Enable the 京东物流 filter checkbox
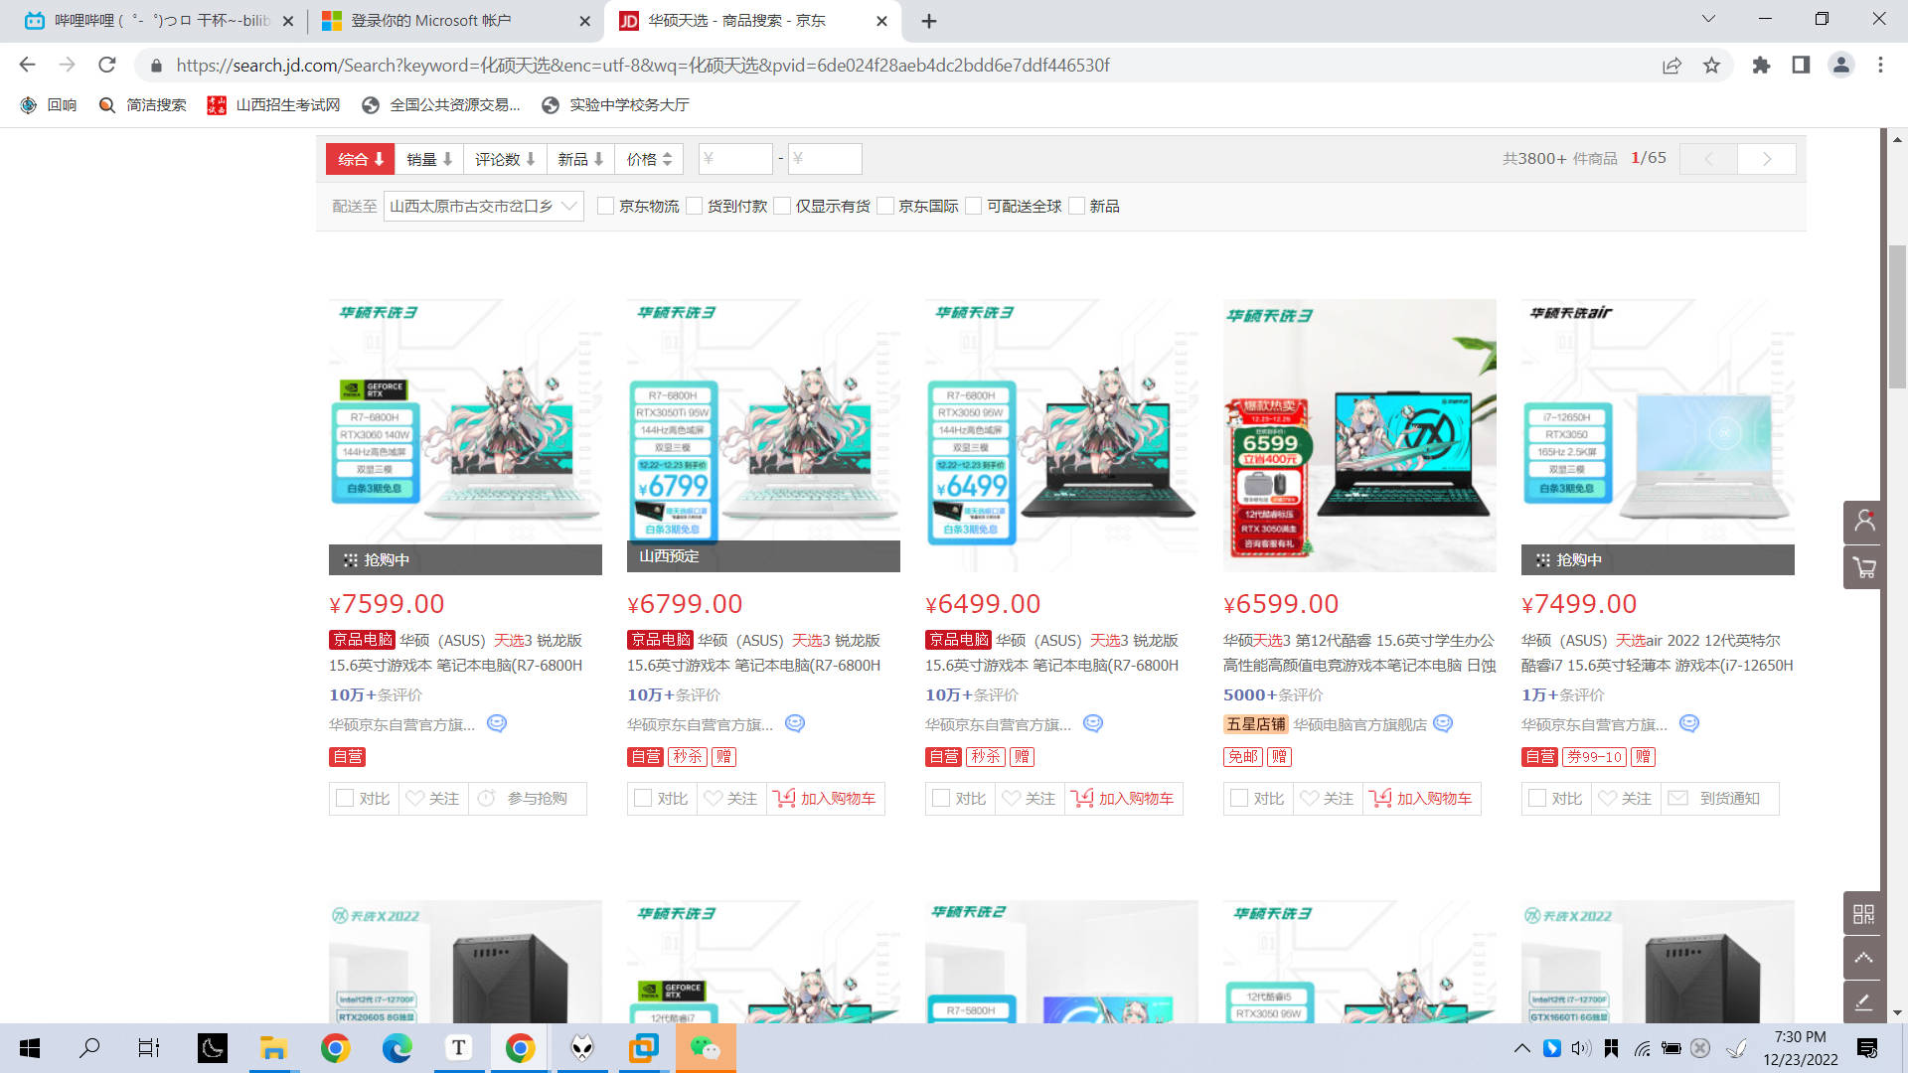 (605, 206)
